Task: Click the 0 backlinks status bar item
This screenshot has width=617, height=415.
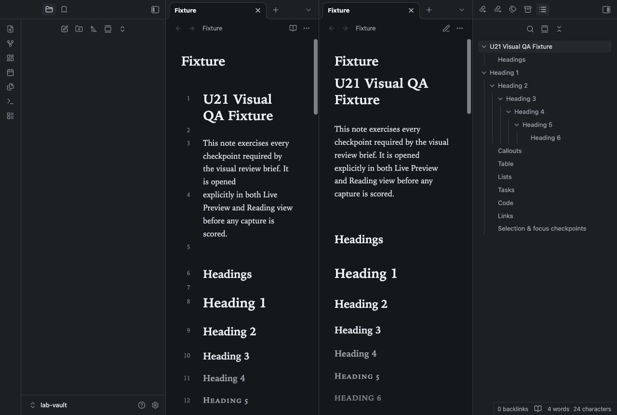Action: click(x=513, y=409)
